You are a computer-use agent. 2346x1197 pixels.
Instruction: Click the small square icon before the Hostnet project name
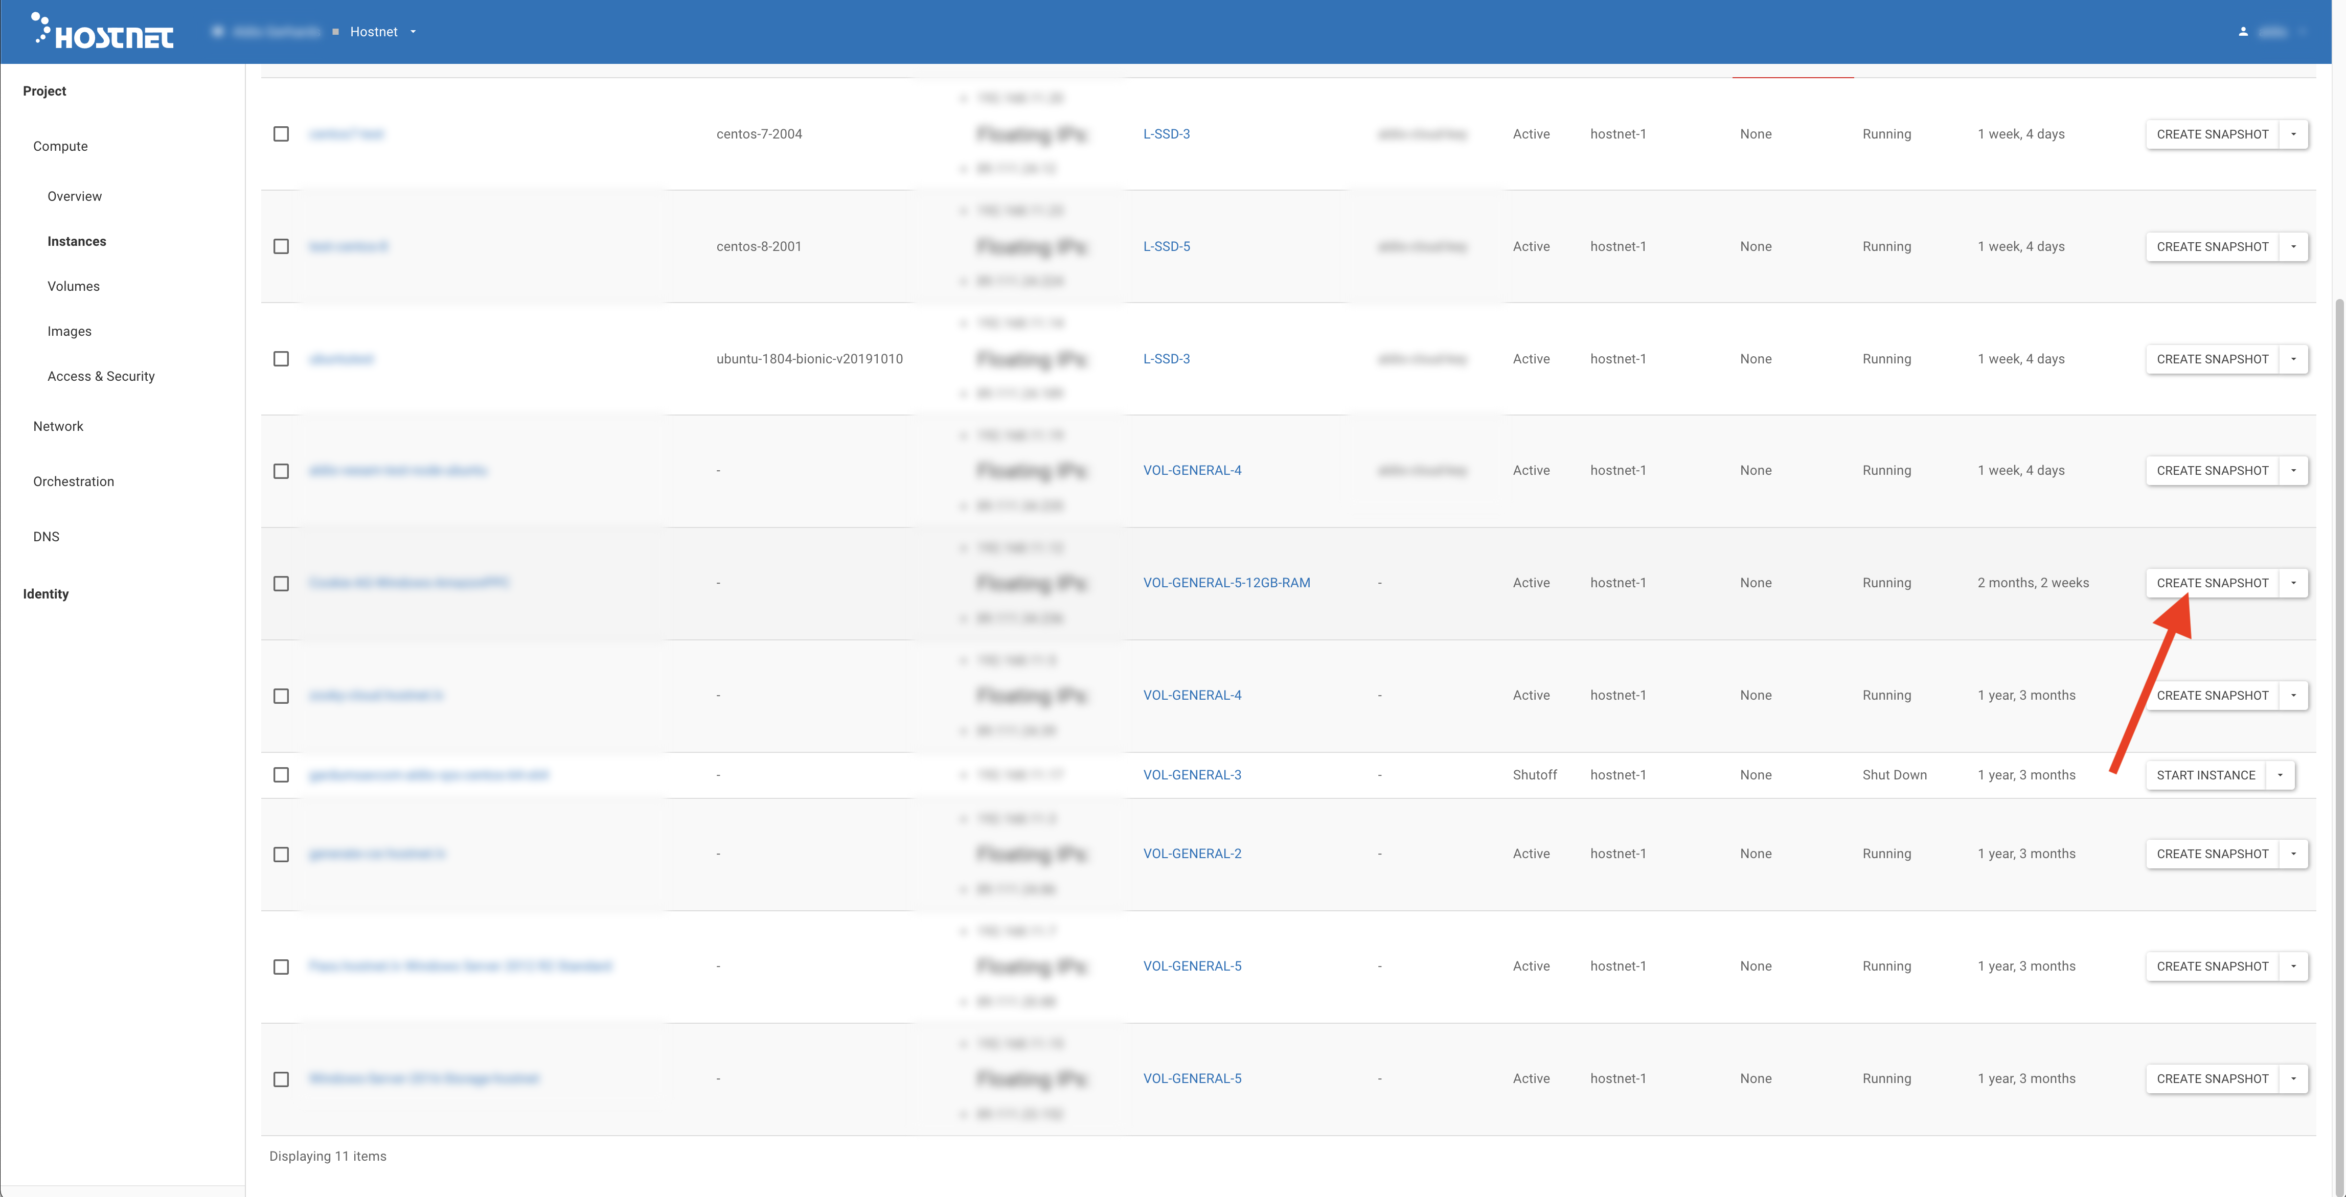point(335,32)
